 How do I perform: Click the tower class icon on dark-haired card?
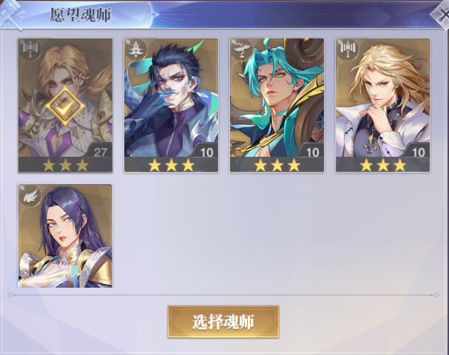(135, 50)
